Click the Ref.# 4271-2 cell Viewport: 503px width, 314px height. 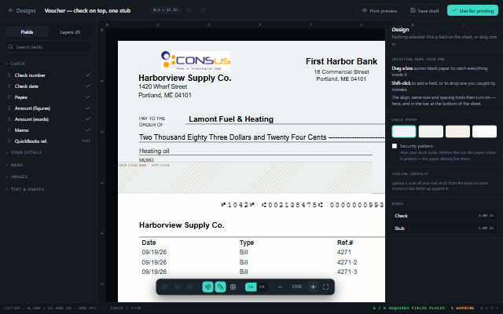(x=347, y=262)
